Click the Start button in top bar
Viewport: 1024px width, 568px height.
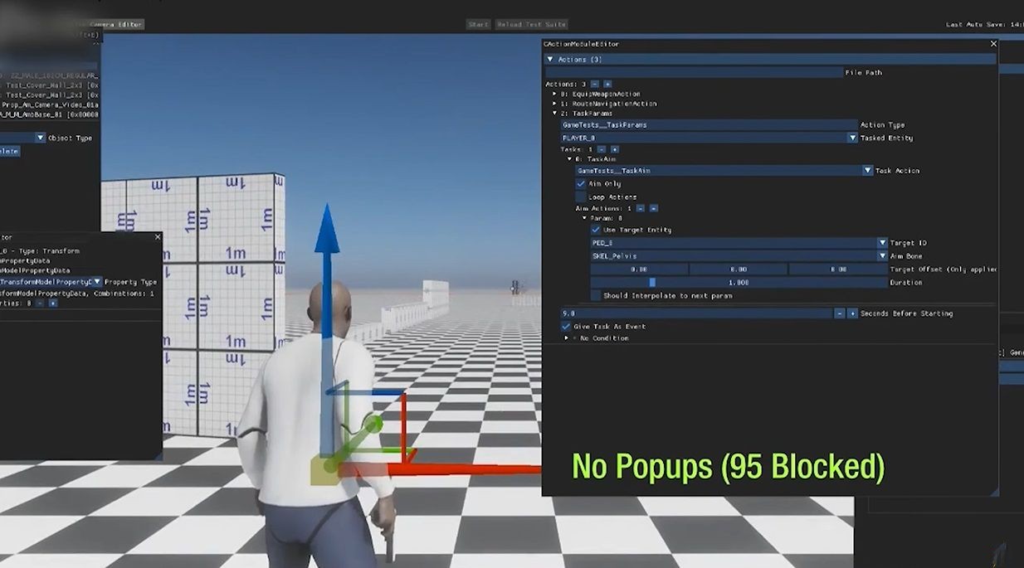[x=478, y=24]
